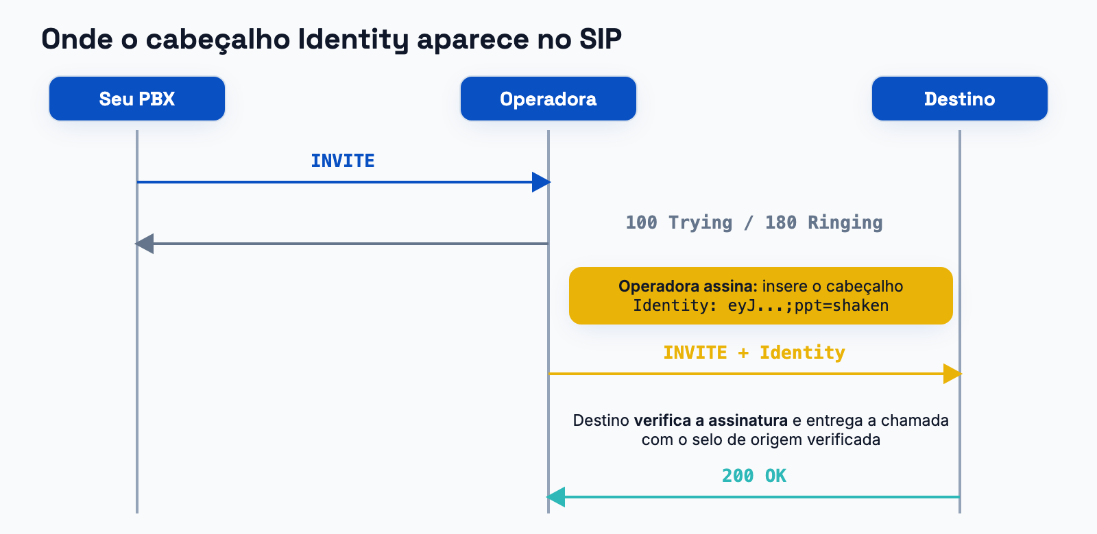Select the teal '200 OK' label
Screen dimensions: 1097x534
[754, 476]
